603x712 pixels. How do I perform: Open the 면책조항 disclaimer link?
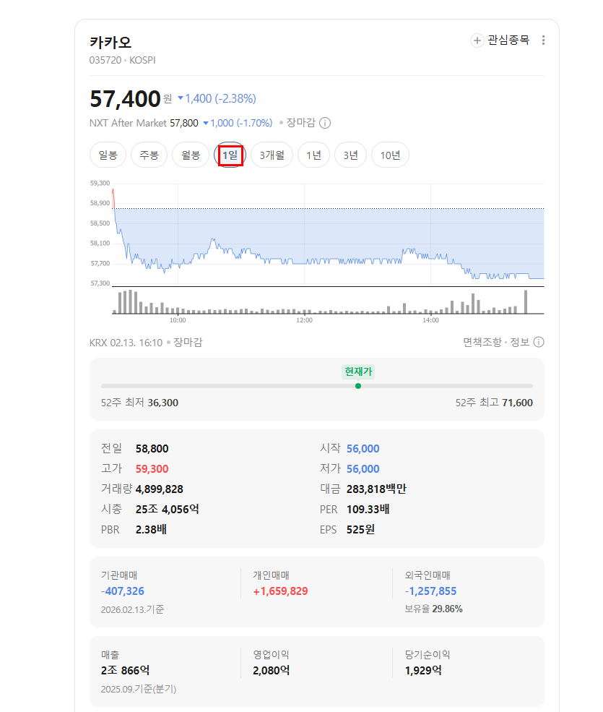point(482,342)
